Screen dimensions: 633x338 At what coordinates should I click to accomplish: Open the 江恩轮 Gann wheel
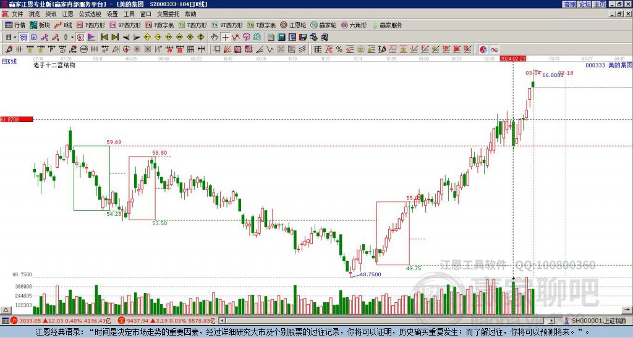[293, 25]
